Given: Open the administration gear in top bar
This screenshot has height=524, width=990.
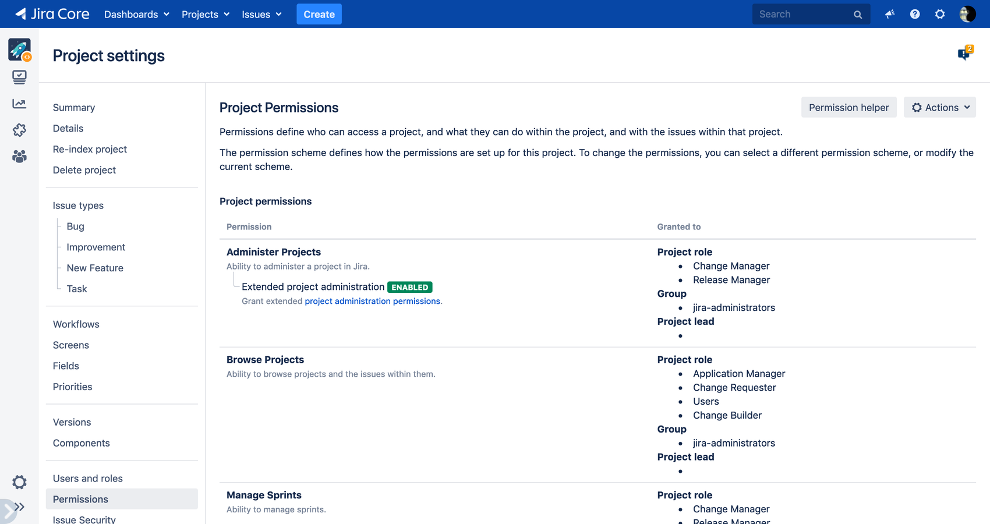Looking at the screenshot, I should (x=940, y=14).
